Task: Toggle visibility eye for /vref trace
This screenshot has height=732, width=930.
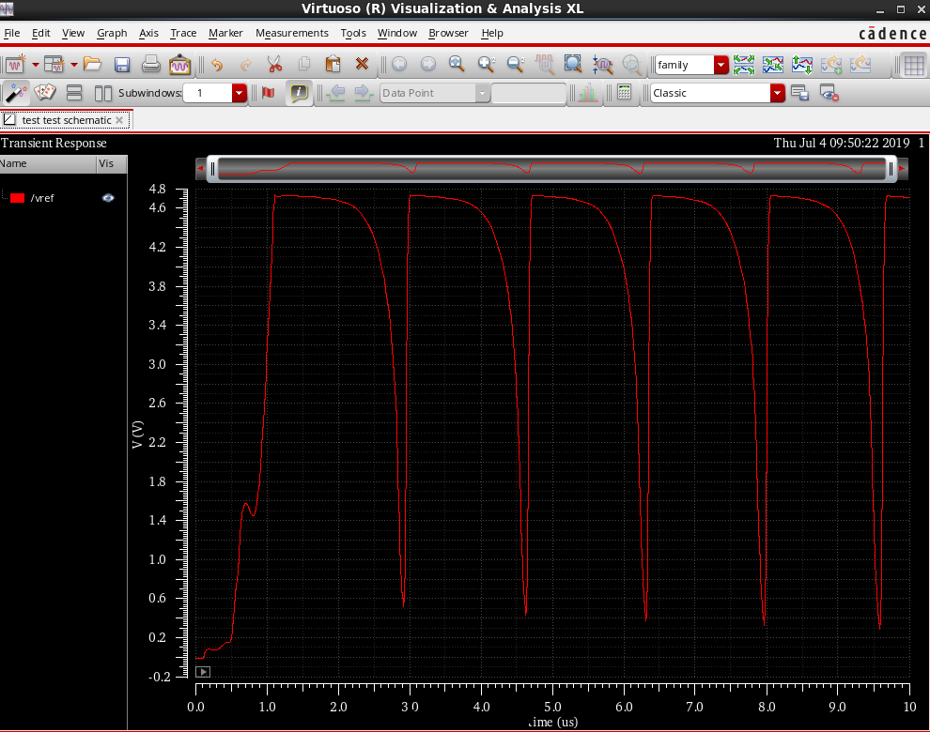Action: pyautogui.click(x=108, y=197)
